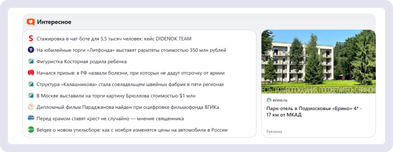Open article Начался призыв об отсрочке от армии
The image size is (393, 152).
coord(130,73)
